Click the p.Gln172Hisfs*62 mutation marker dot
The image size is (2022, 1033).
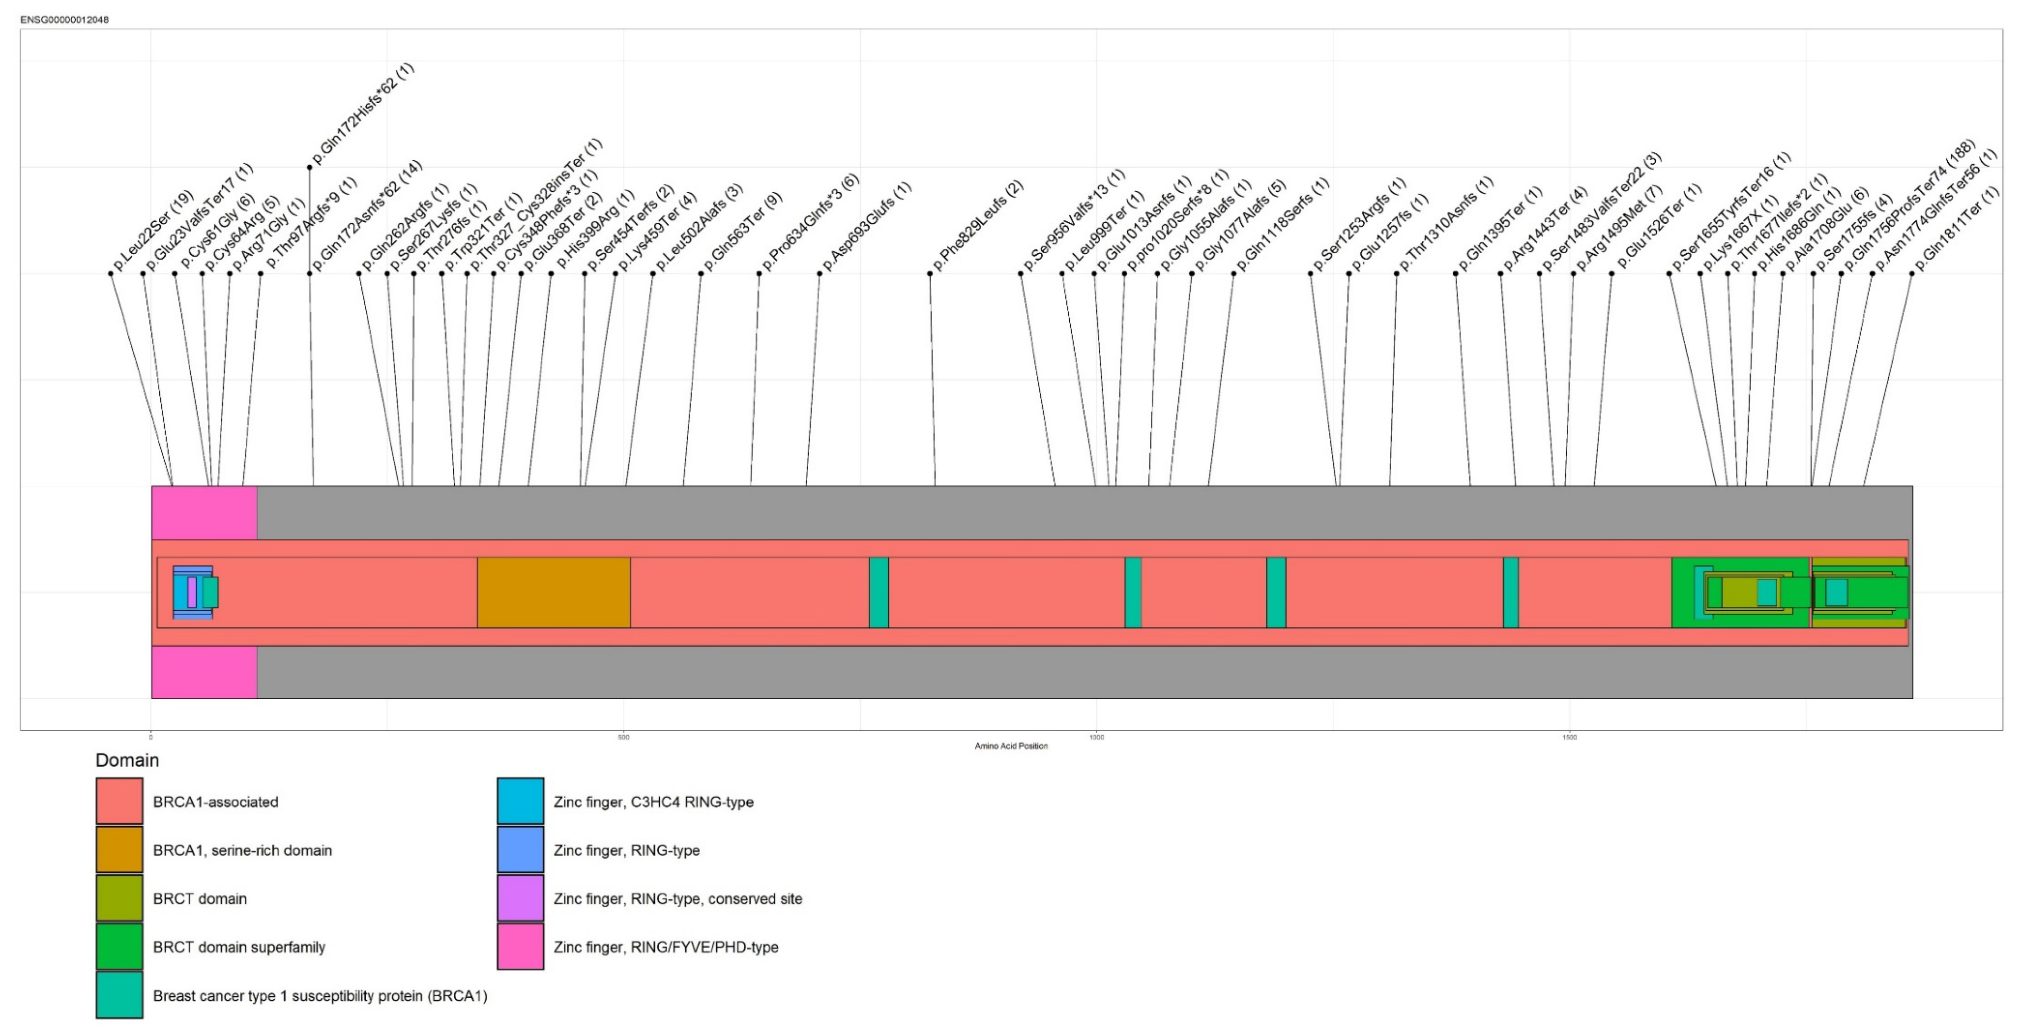click(309, 167)
